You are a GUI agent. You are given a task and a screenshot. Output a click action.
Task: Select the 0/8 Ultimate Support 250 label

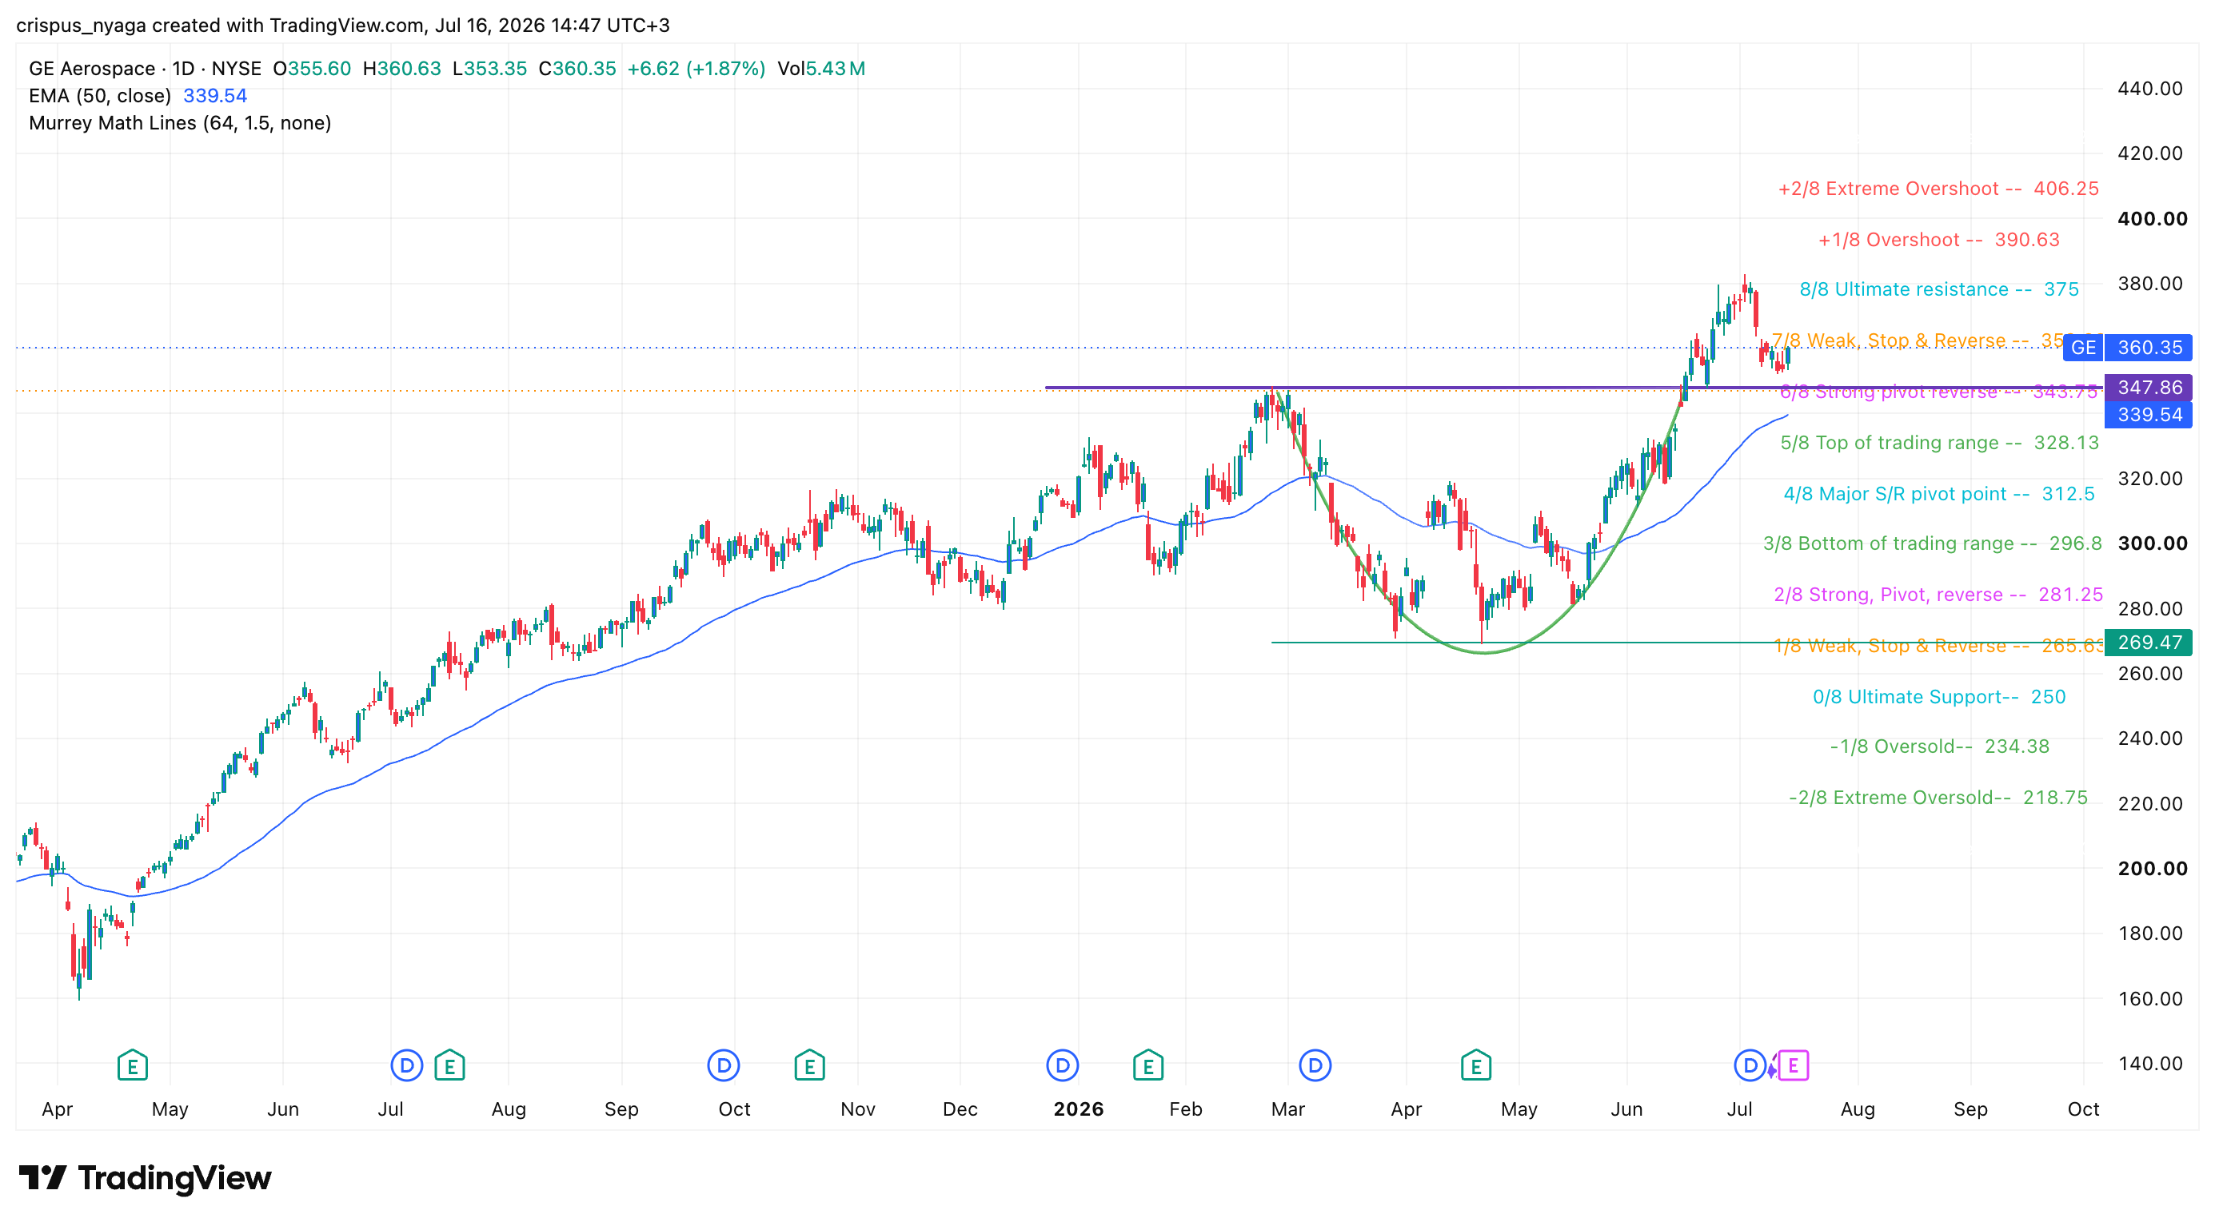pos(1938,697)
